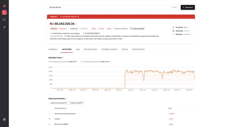Image resolution: width=233 pixels, height=127 pixels.
Task: Click the Outbound Unknown badge
Action: (x=79, y=28)
